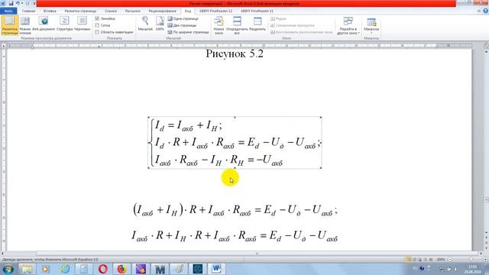
Task: Uncheck the Линейка ruler checkbox
Action: (97, 18)
